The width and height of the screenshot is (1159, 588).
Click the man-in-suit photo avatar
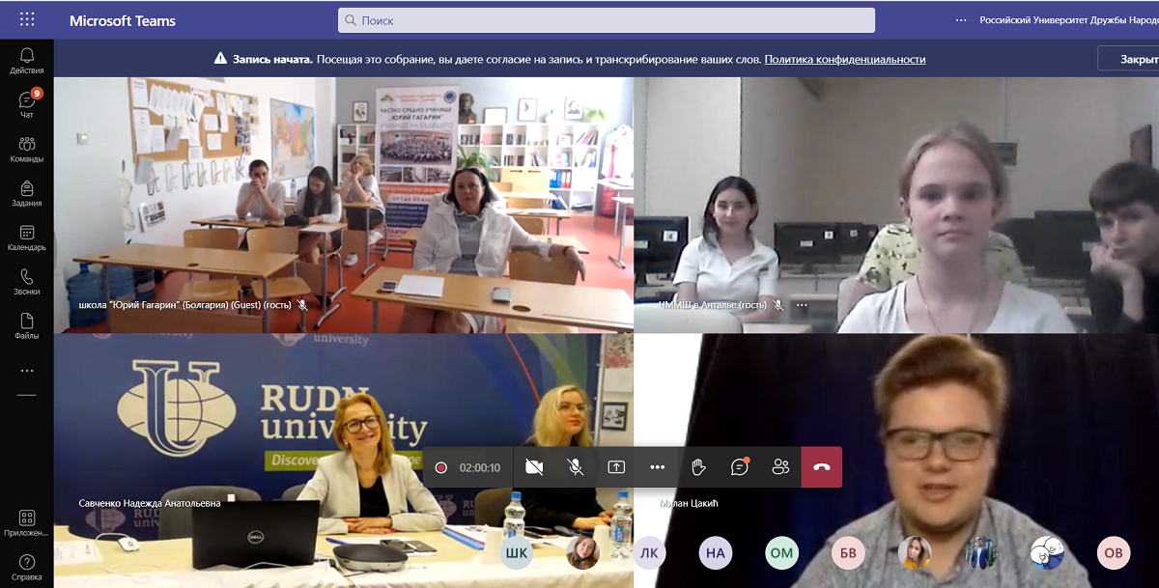coord(981,553)
